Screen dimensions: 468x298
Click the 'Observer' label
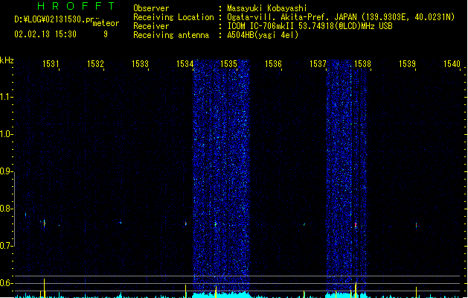pyautogui.click(x=151, y=8)
